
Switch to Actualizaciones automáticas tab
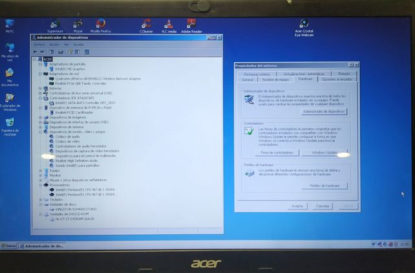tap(304, 74)
